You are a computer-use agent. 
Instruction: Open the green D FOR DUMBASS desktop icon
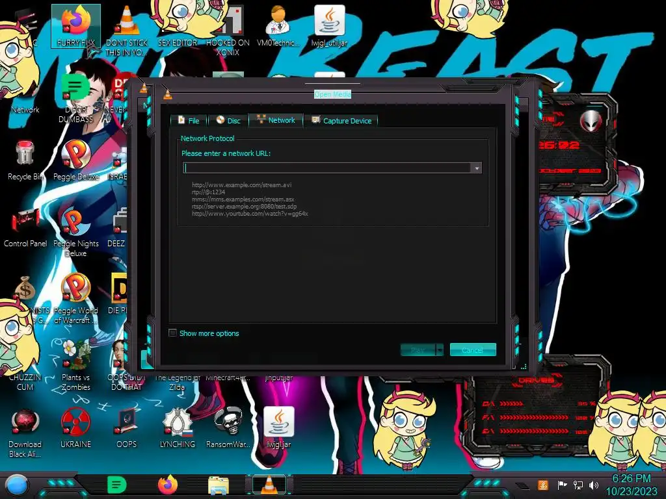click(75, 98)
